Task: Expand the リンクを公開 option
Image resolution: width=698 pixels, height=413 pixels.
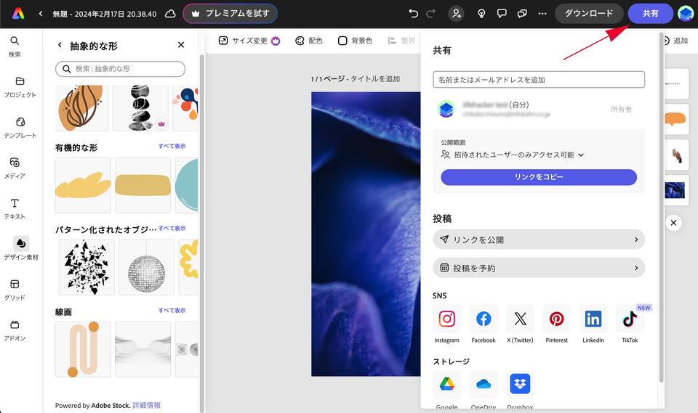Action: coord(538,240)
